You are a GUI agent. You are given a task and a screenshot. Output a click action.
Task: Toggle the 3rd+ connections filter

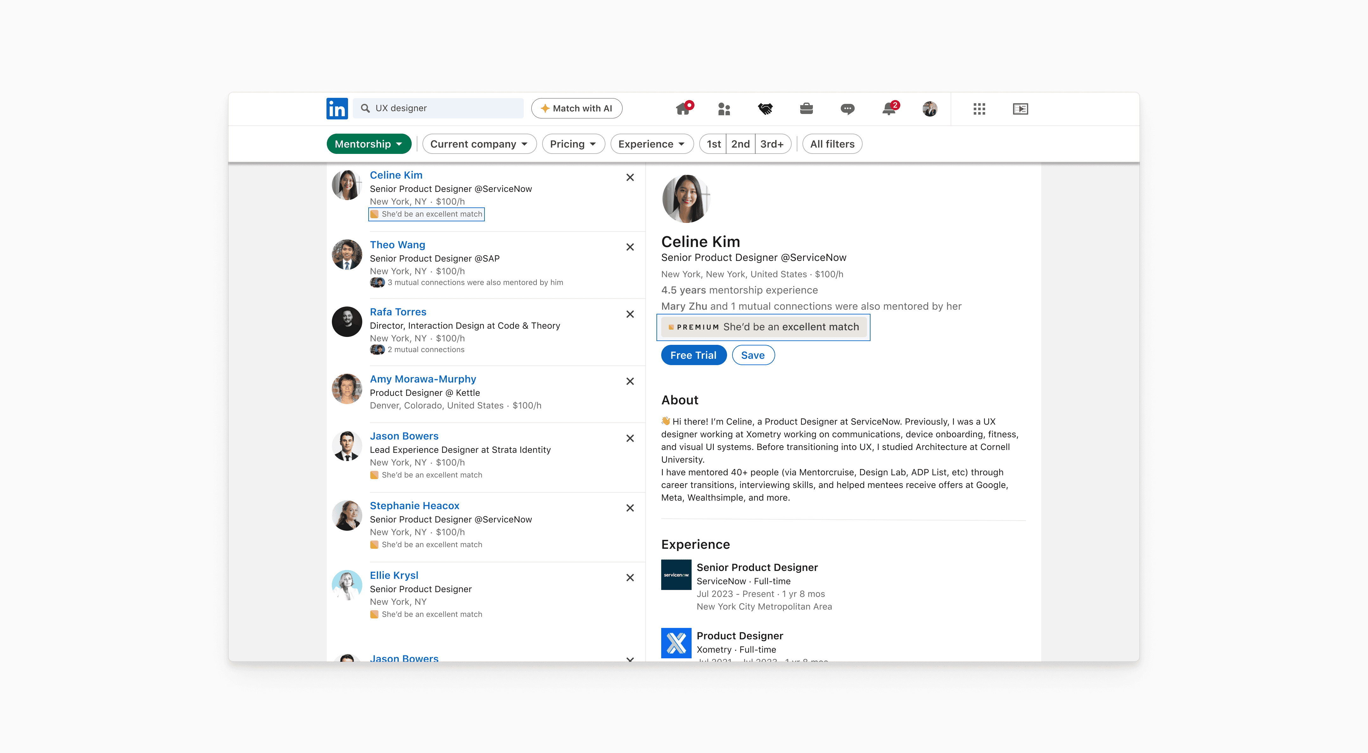coord(772,144)
